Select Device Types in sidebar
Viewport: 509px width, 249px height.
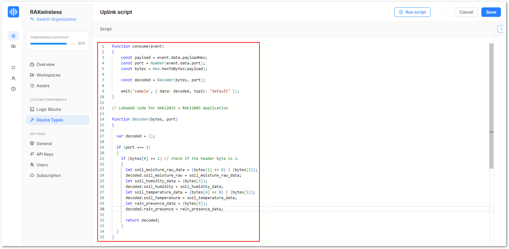point(58,120)
